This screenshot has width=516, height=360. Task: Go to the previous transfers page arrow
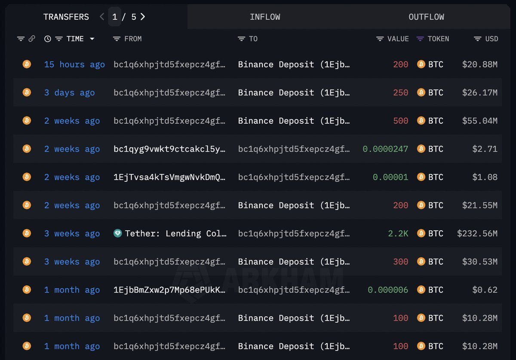point(102,17)
